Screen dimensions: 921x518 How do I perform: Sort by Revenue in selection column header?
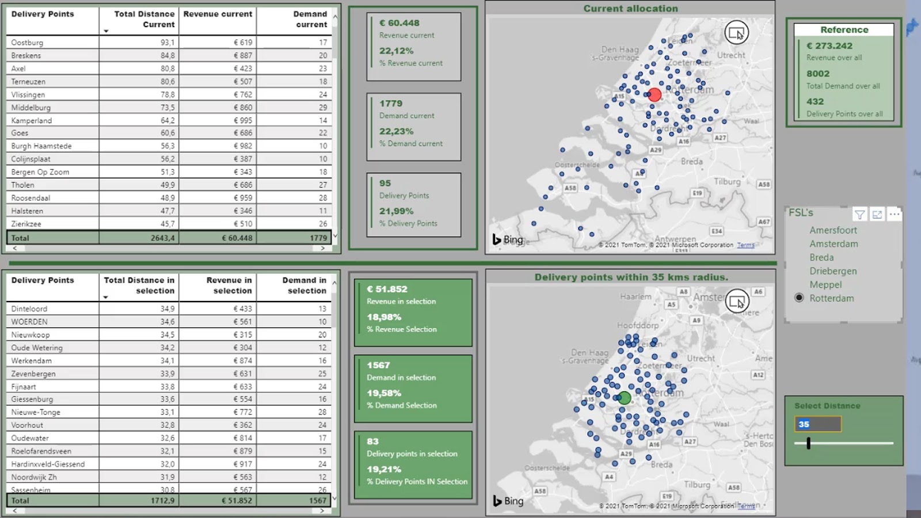(229, 285)
